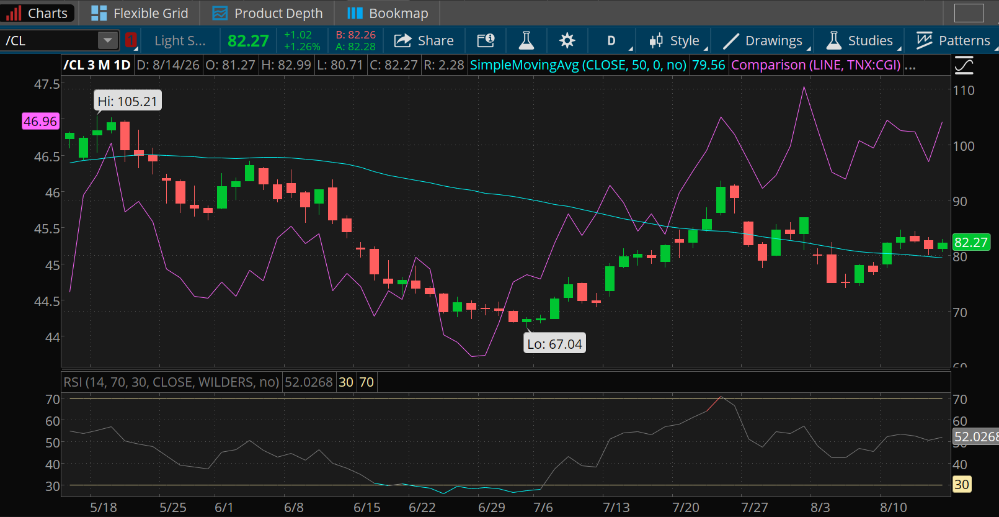Expand the symbol selector dropdown arrow
The width and height of the screenshot is (999, 517).
click(108, 40)
